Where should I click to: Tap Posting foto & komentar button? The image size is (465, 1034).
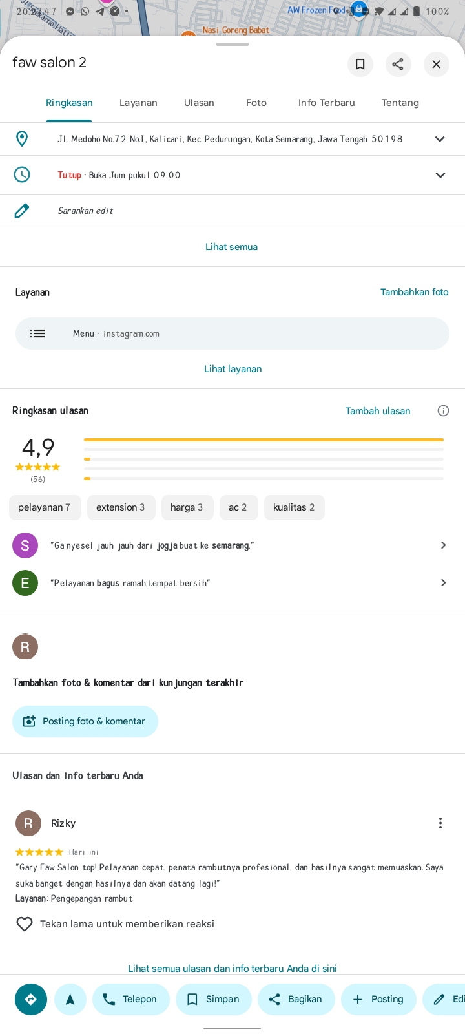[85, 721]
